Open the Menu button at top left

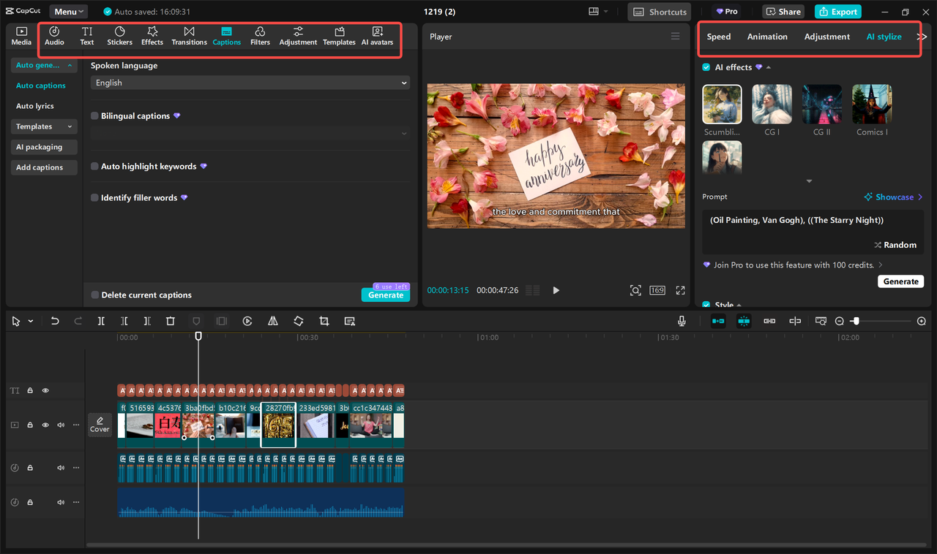[x=68, y=11]
